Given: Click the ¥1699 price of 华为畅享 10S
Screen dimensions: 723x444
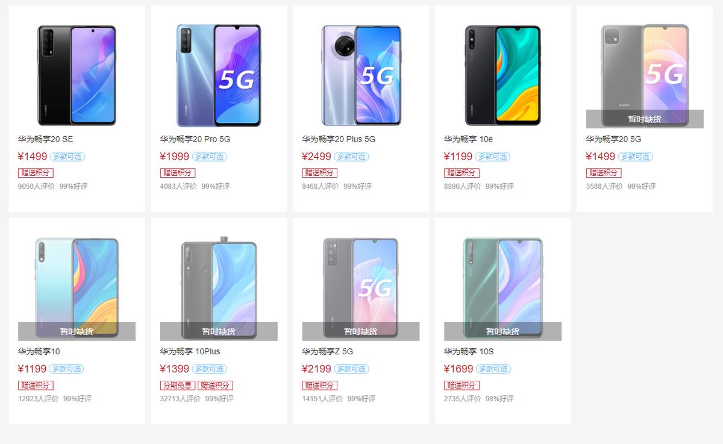Looking at the screenshot, I should pos(459,369).
